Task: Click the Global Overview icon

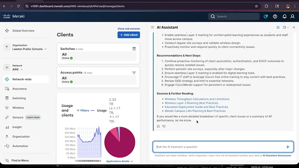Action: tap(7, 30)
